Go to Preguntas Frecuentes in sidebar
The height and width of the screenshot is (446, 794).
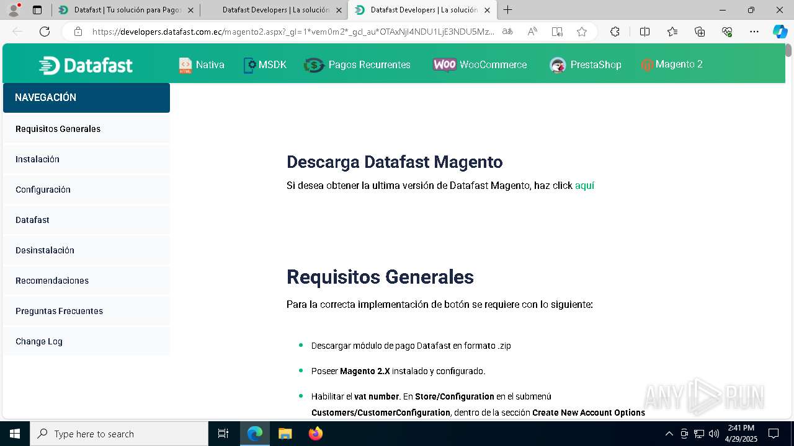tap(86, 311)
